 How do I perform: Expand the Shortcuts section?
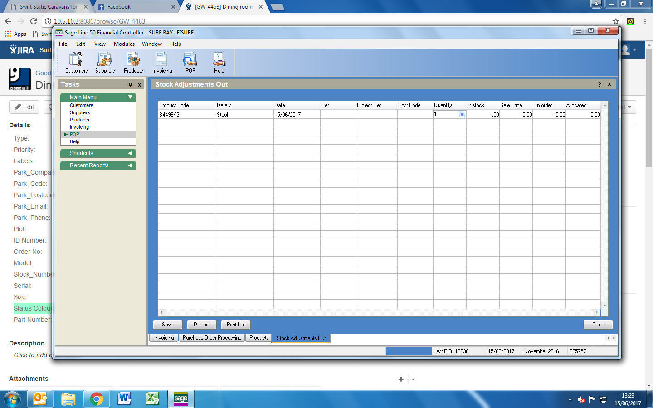click(130, 153)
